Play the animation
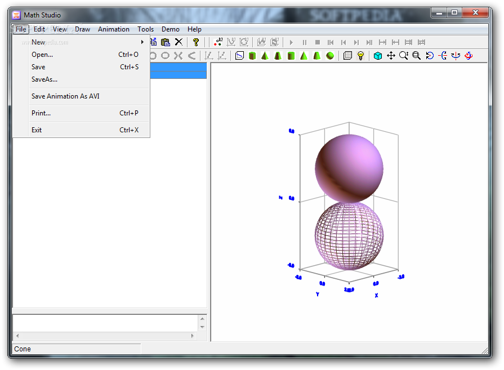This screenshot has height=370, width=504. pyautogui.click(x=291, y=42)
